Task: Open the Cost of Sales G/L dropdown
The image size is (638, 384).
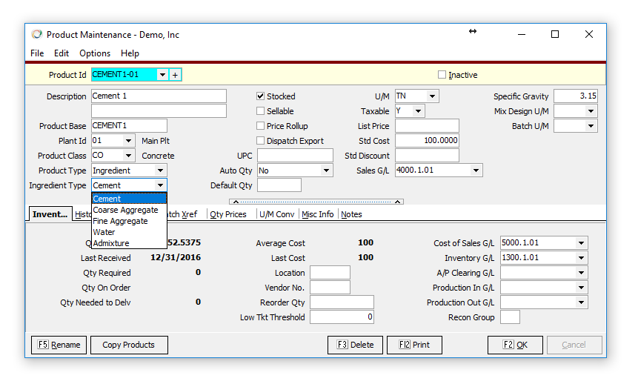Action: [581, 243]
